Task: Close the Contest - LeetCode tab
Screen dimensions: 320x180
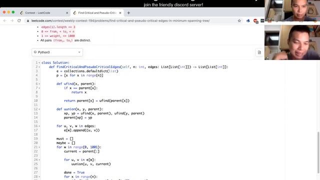Action: click(67, 13)
